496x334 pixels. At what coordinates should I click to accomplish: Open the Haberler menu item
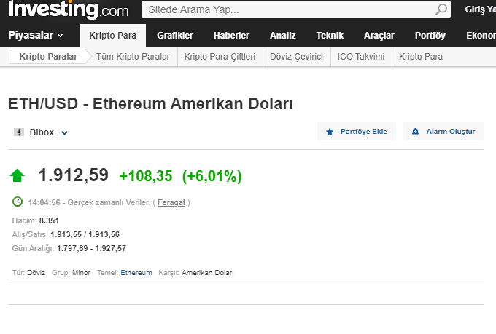231,35
